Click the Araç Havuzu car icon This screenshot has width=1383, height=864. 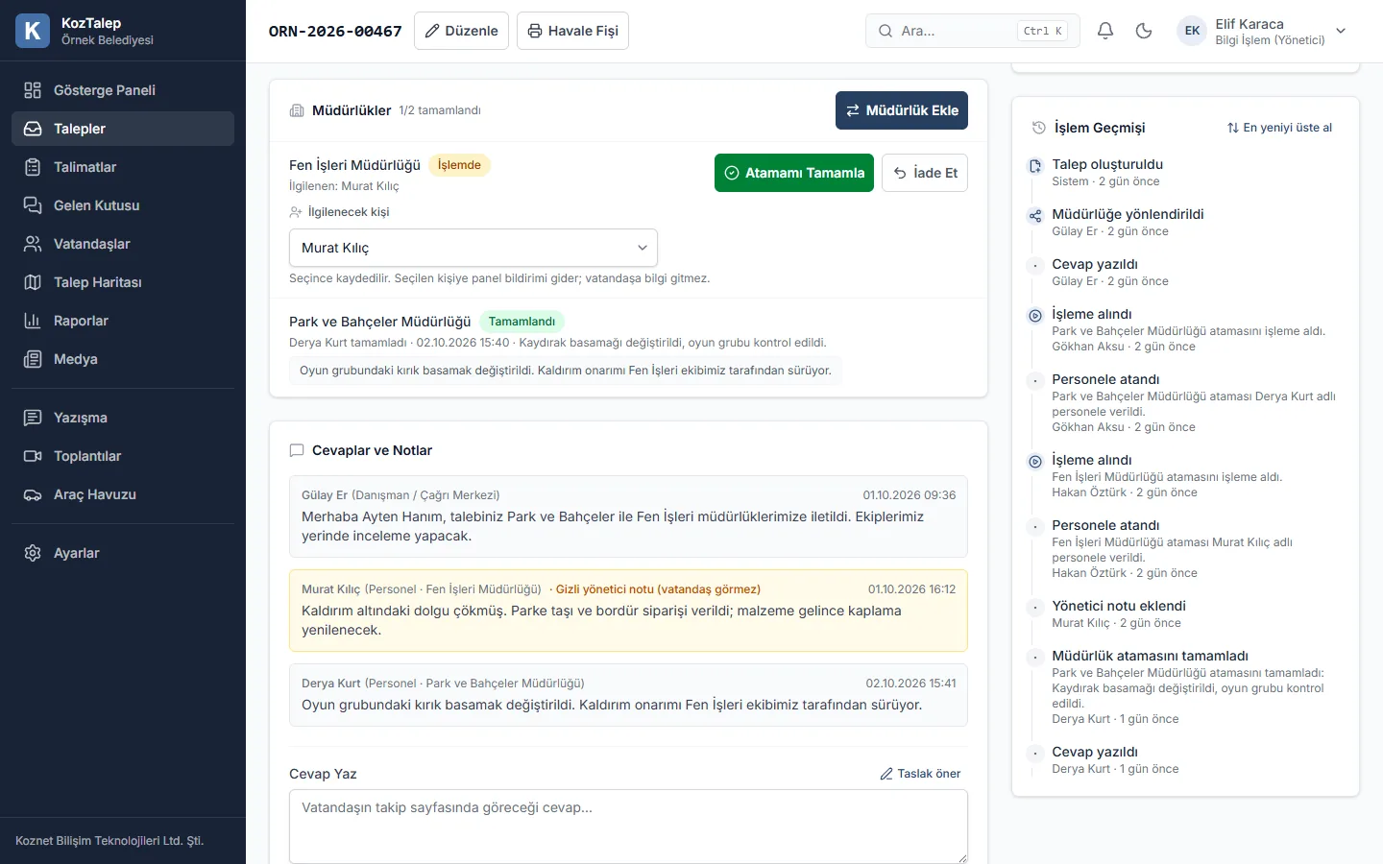(33, 494)
